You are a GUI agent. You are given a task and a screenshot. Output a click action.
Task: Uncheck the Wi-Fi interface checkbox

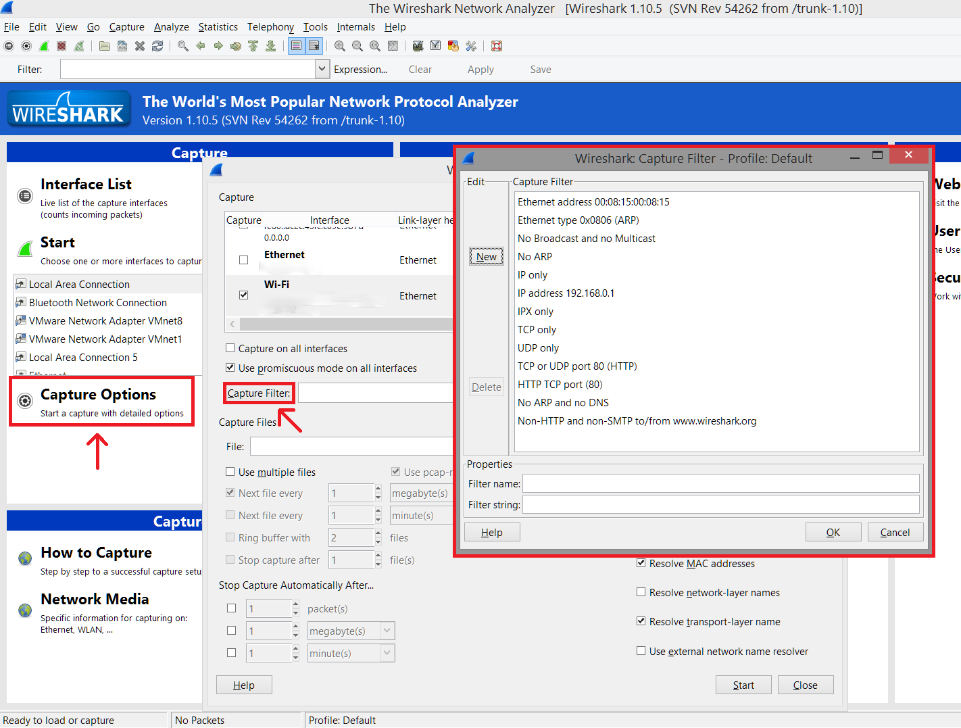point(244,295)
